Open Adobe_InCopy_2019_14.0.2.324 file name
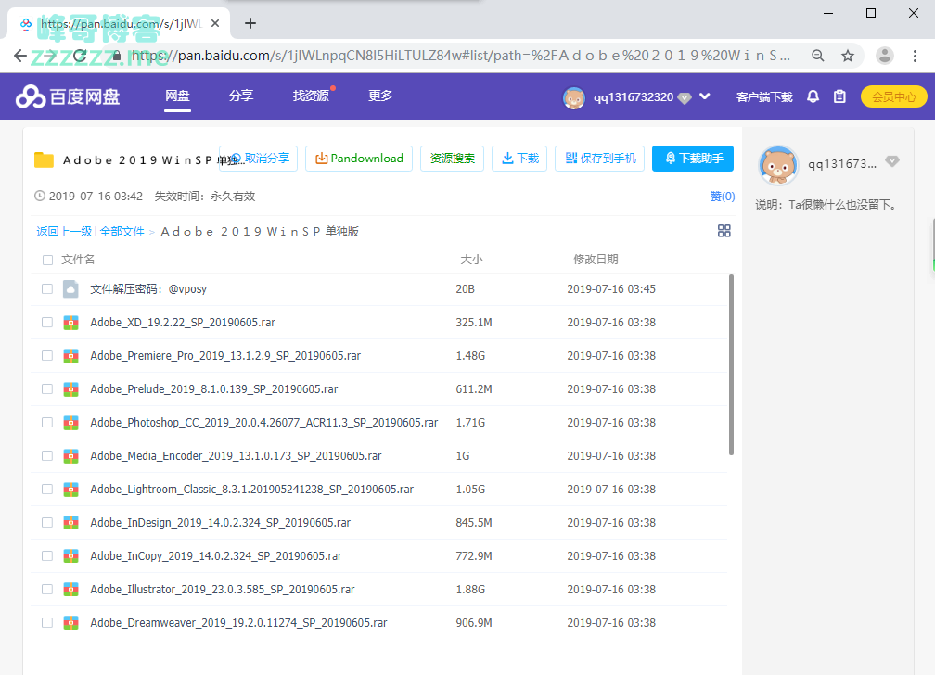935x675 pixels. tap(216, 556)
